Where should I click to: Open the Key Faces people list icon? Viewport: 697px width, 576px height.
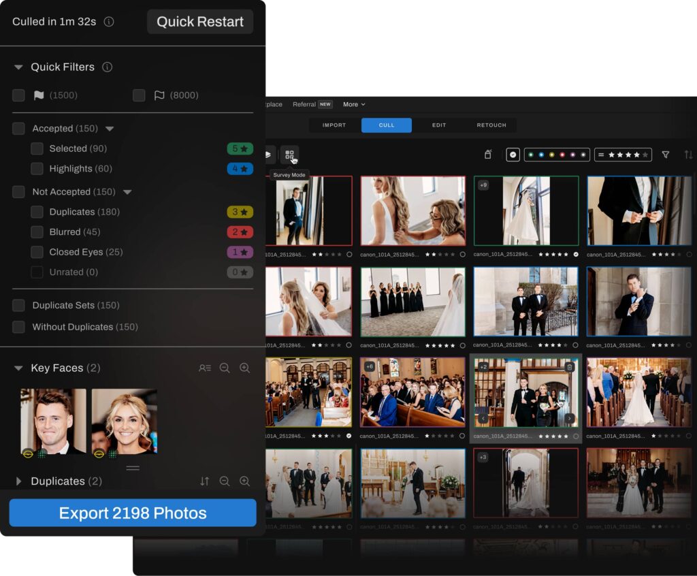click(204, 368)
